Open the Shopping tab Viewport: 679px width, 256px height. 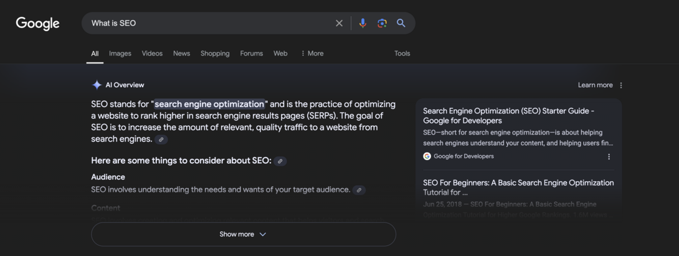(215, 54)
